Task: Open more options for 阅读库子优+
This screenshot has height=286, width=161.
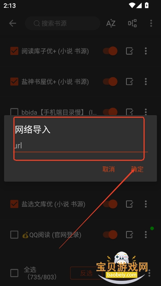Action: click(x=146, y=51)
